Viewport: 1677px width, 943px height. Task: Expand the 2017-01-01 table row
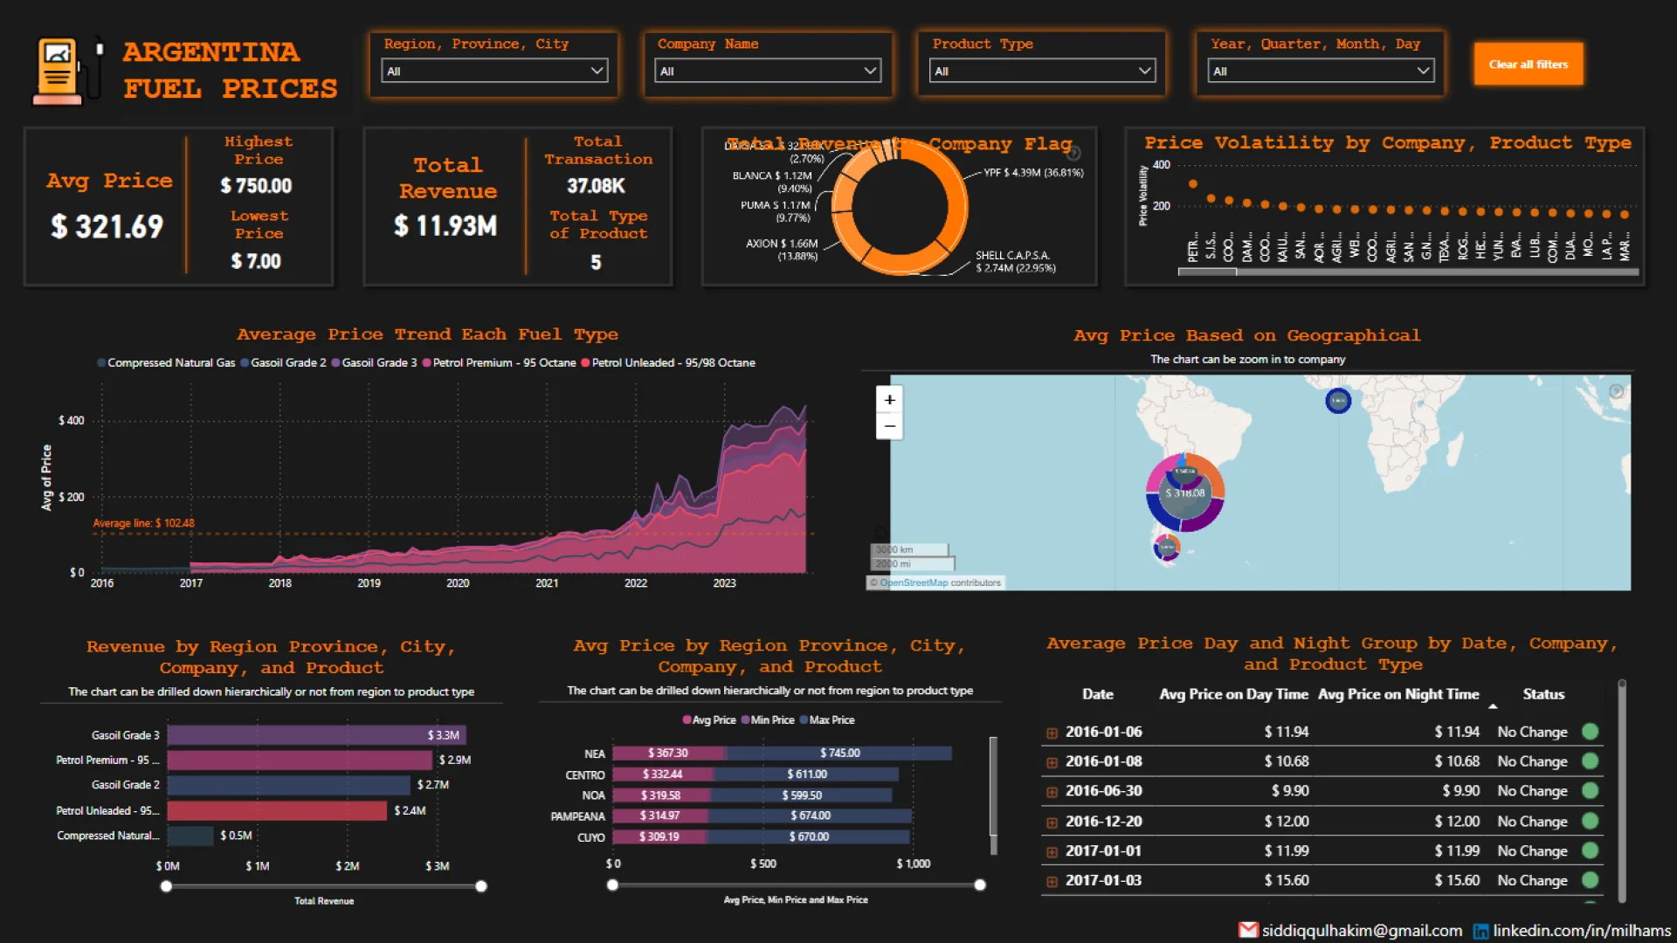click(1052, 853)
